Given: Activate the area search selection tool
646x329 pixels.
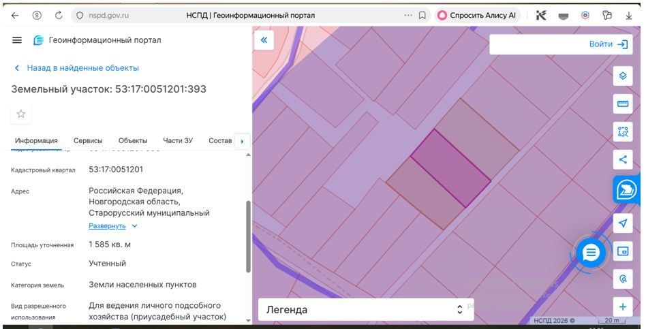Looking at the screenshot, I should click(623, 131).
